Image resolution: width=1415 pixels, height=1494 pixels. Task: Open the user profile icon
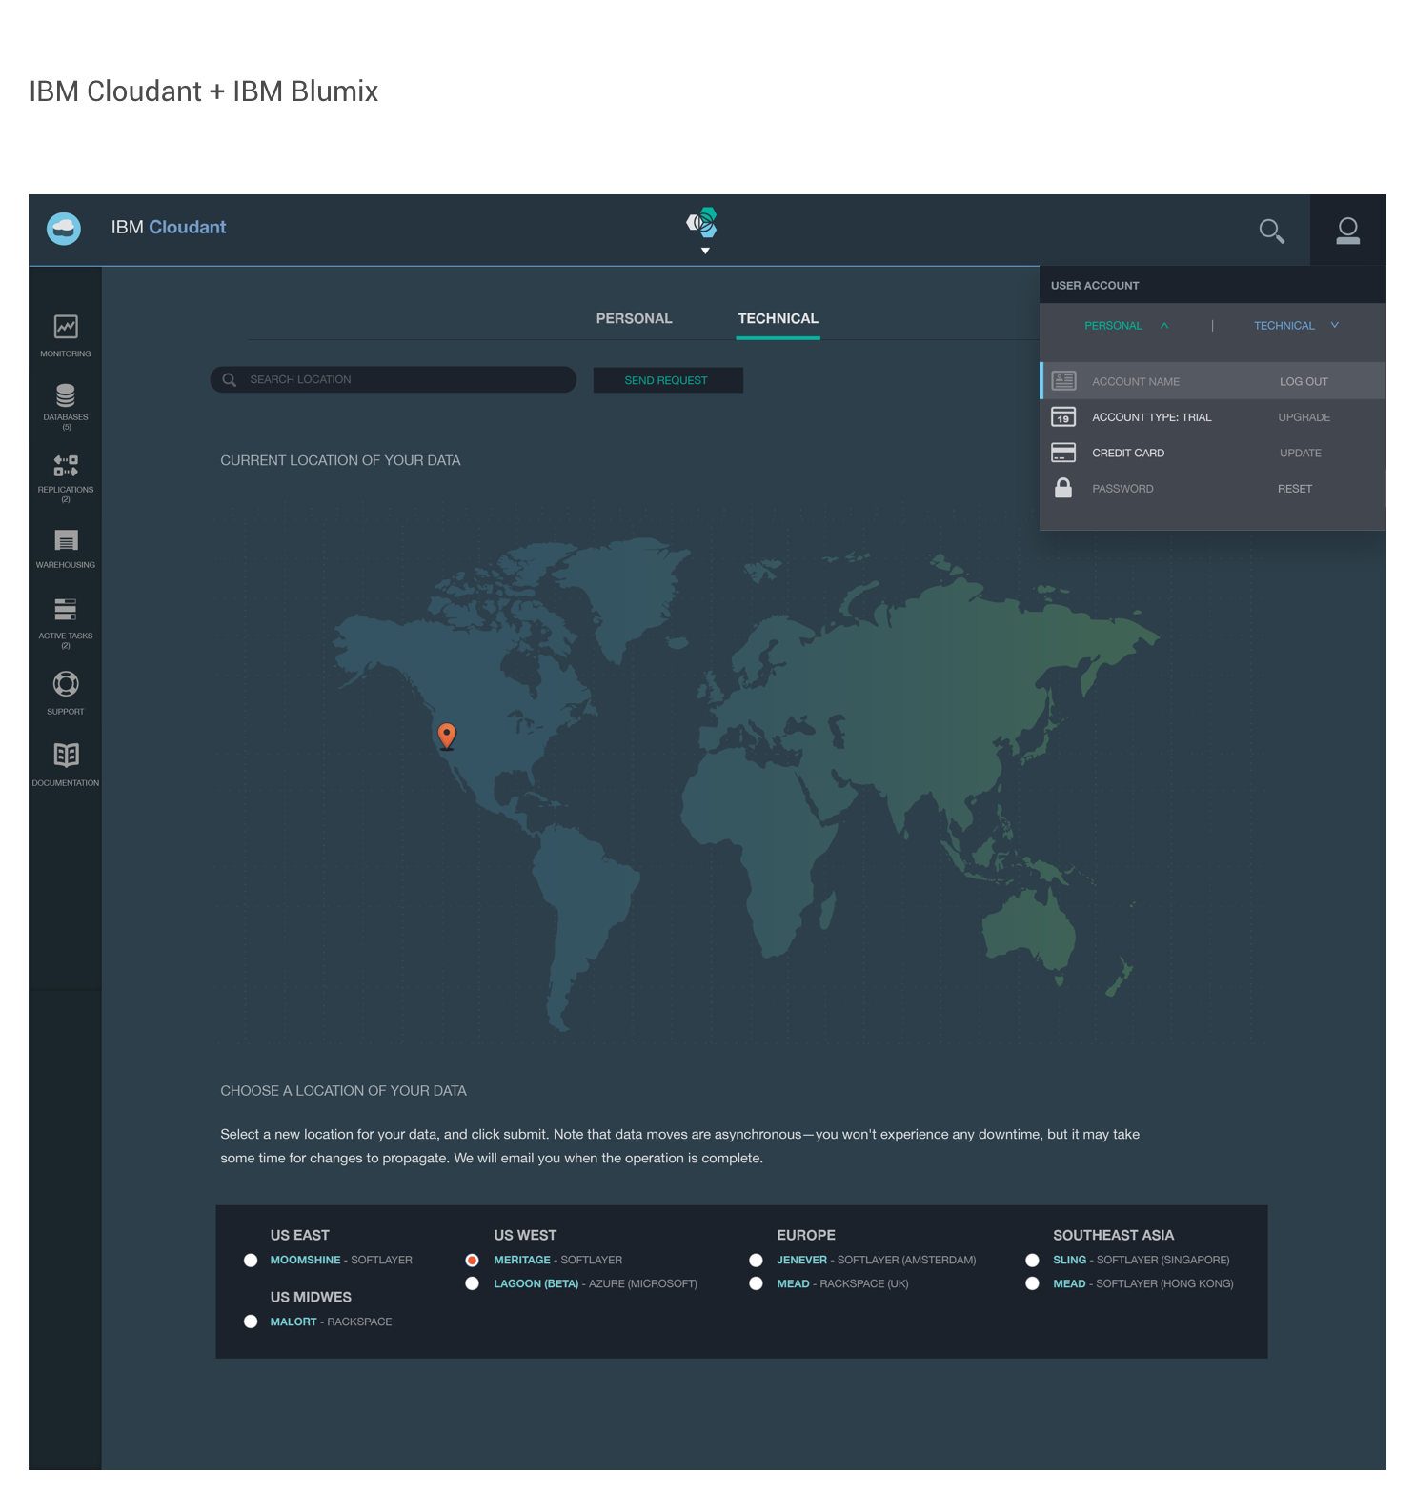[1347, 231]
